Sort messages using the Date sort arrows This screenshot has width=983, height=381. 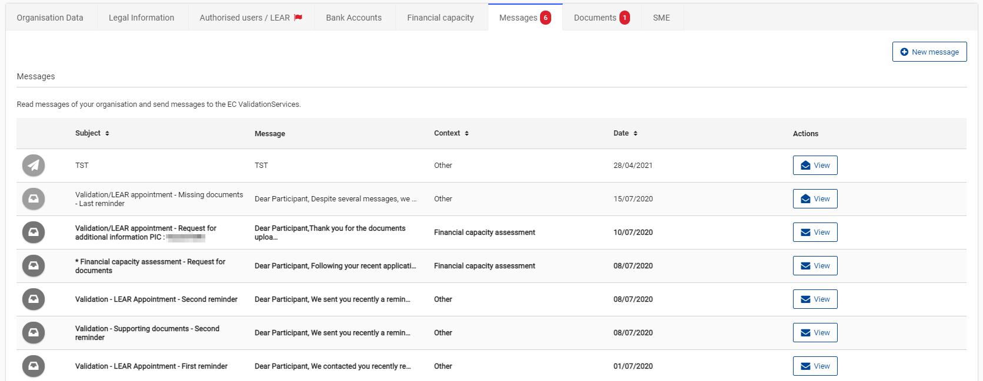coord(635,134)
